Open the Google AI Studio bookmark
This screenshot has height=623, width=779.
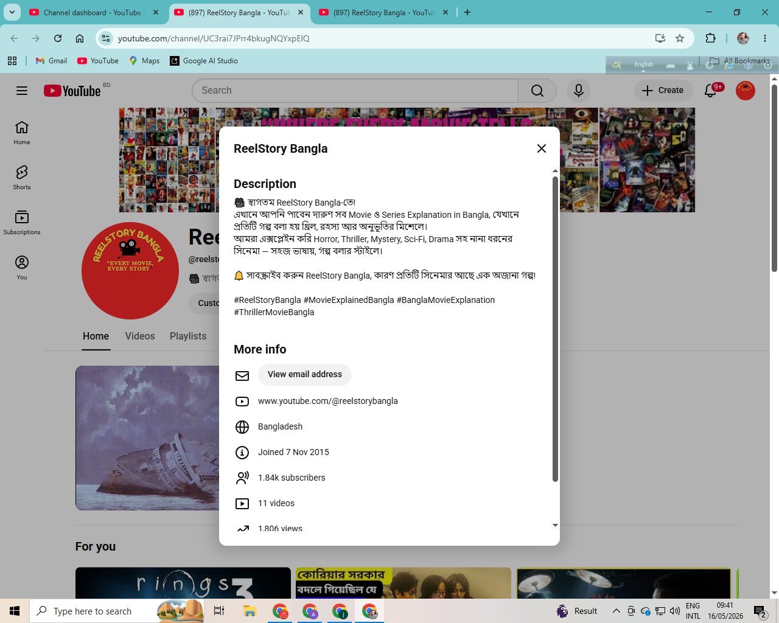click(x=204, y=61)
